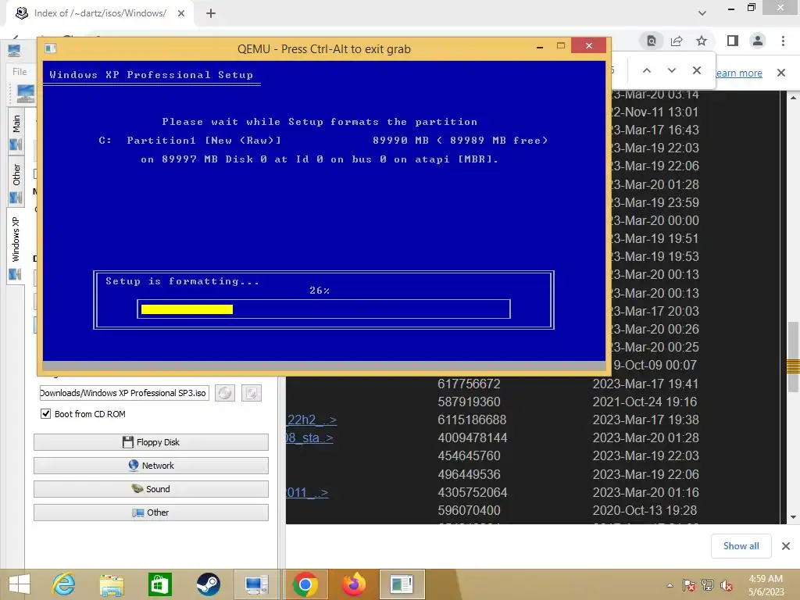Click the Chrome search-this-page icon

click(x=652, y=41)
